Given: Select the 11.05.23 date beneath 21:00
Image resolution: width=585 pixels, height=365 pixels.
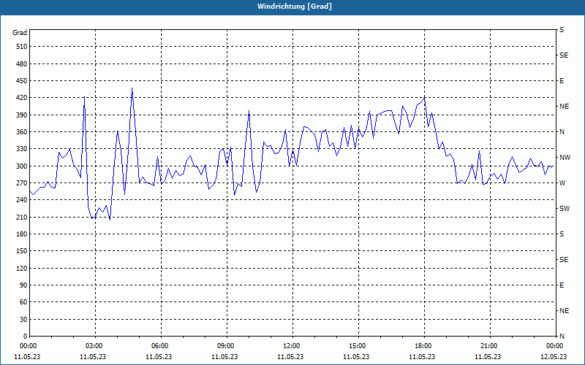Looking at the screenshot, I should click(488, 357).
